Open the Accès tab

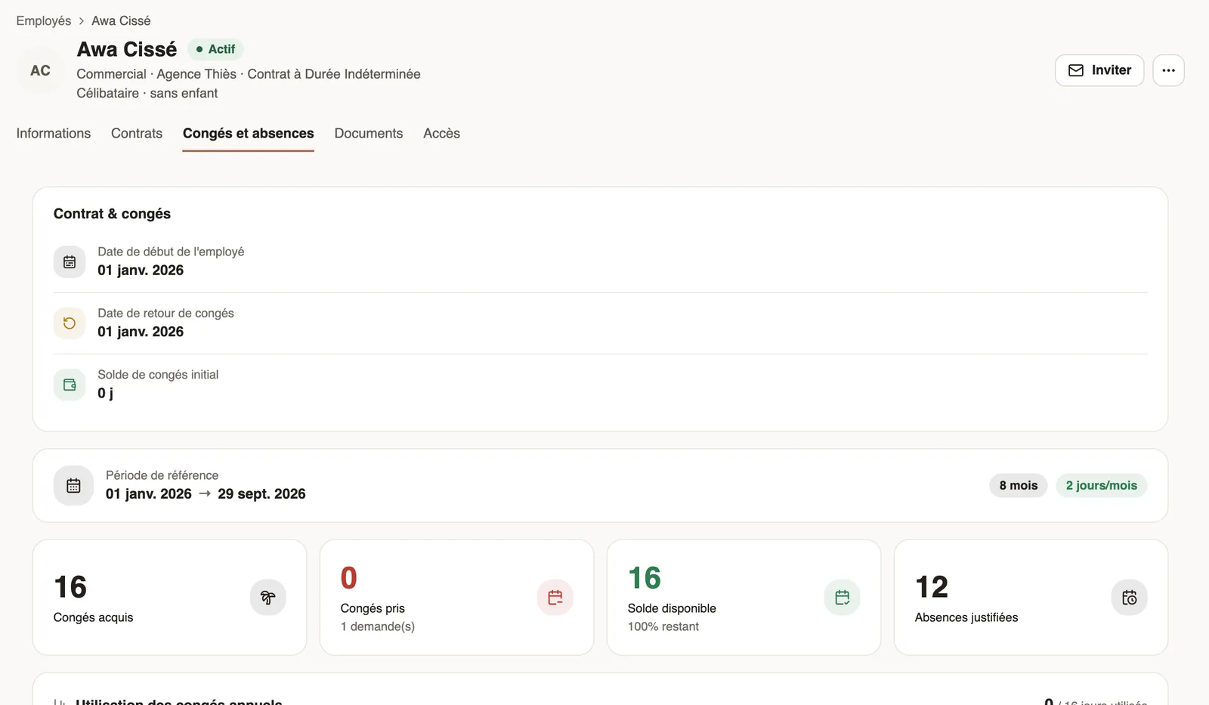(441, 133)
